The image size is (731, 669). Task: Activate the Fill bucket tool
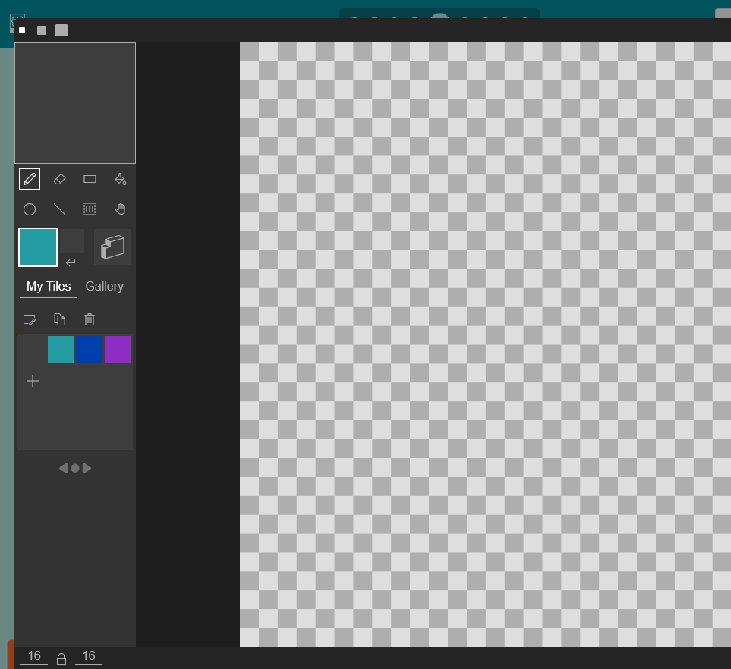(x=120, y=179)
